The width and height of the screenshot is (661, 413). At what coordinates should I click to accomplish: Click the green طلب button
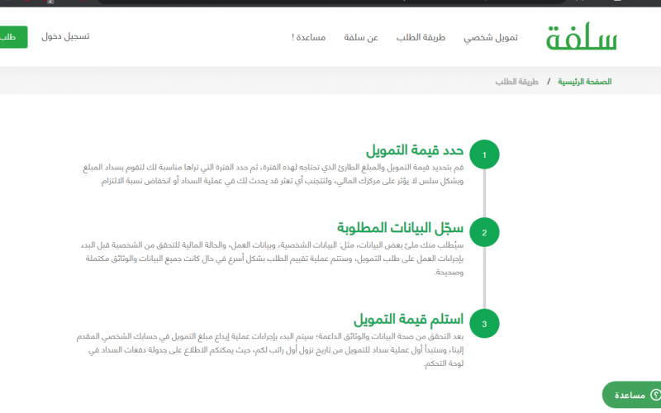[x=13, y=37]
